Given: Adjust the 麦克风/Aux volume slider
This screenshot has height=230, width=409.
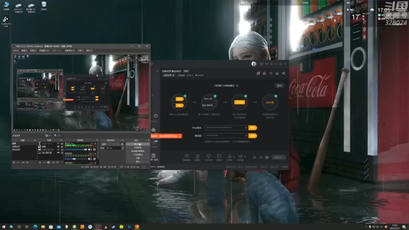Looking at the screenshot, I should coord(76,150).
